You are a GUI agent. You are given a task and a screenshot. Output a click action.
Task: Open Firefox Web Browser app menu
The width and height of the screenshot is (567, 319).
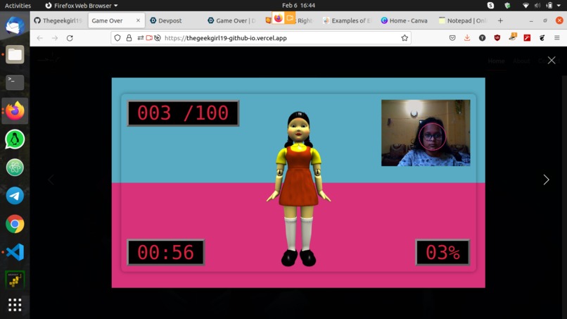coord(82,6)
